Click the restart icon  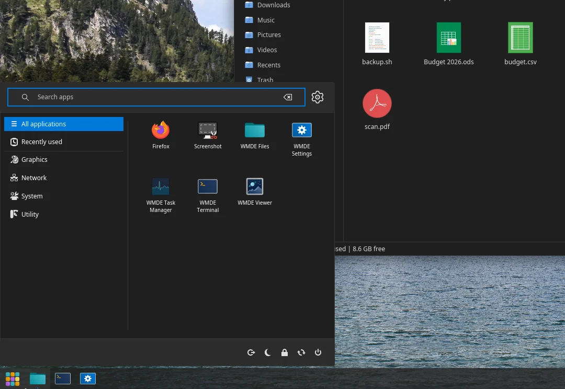(x=301, y=352)
